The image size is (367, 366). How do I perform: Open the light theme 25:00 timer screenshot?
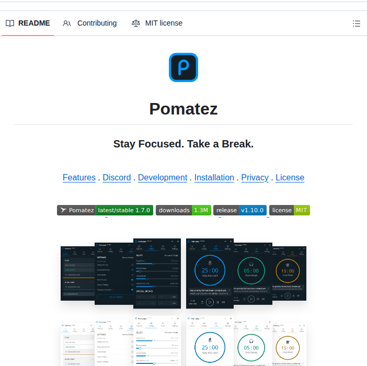click(210, 341)
